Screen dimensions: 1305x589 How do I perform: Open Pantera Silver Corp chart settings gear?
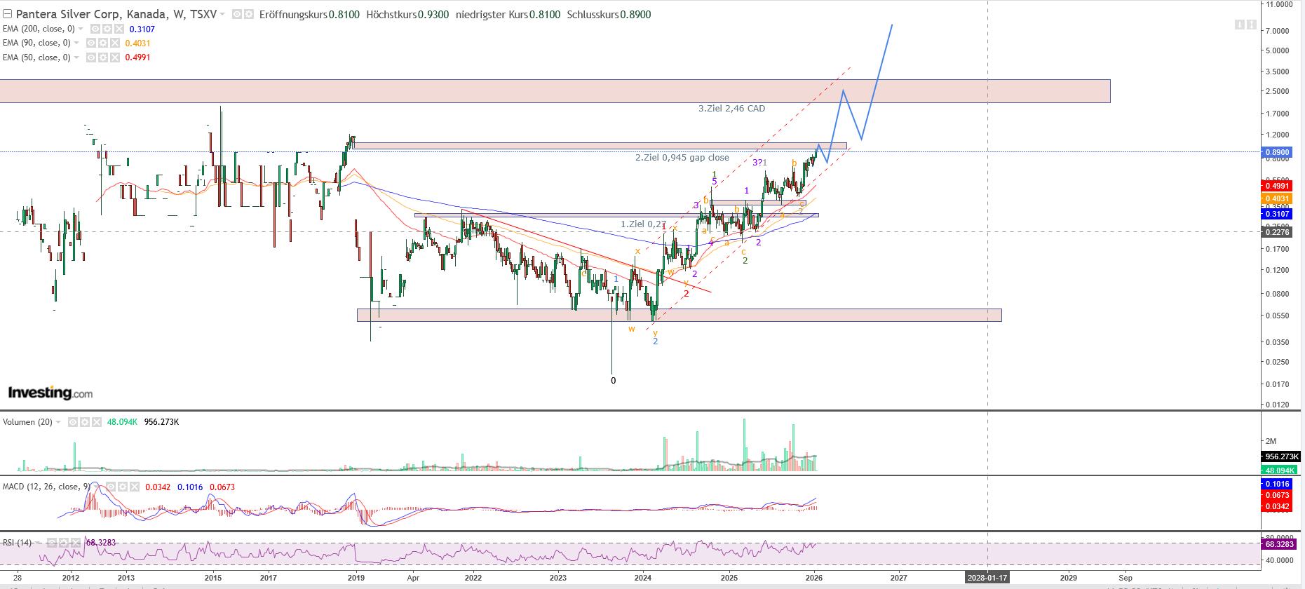[248, 14]
